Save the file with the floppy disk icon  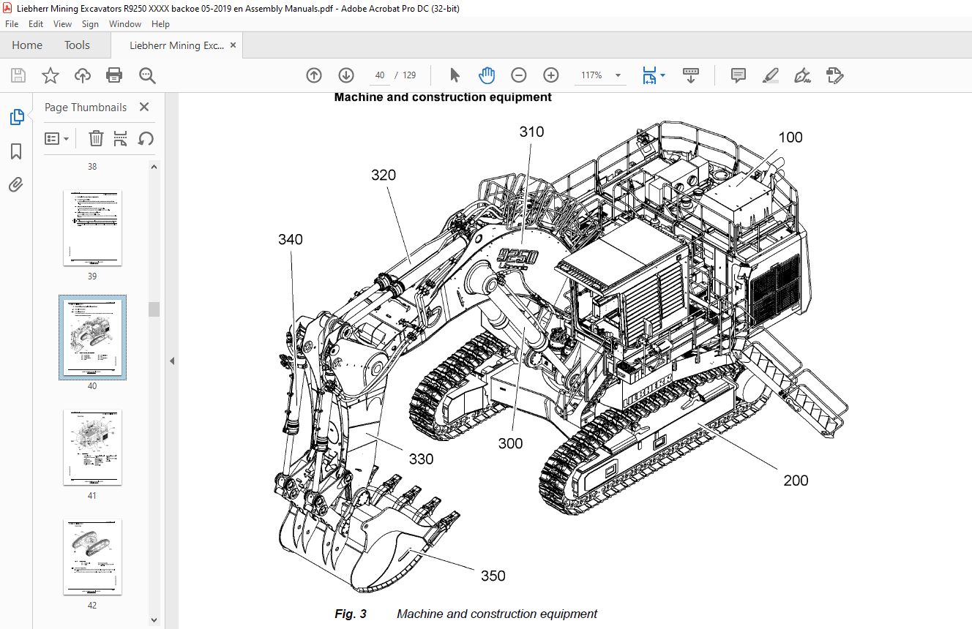pyautogui.click(x=18, y=75)
